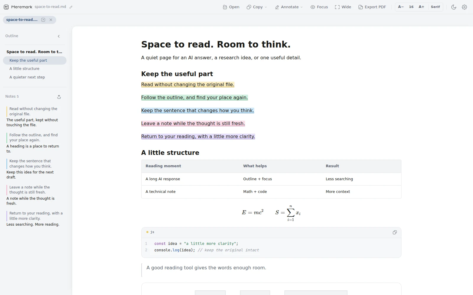Viewport: 473px width, 295px height.
Task: Click the blockquote about a good reading tool
Action: click(206, 268)
